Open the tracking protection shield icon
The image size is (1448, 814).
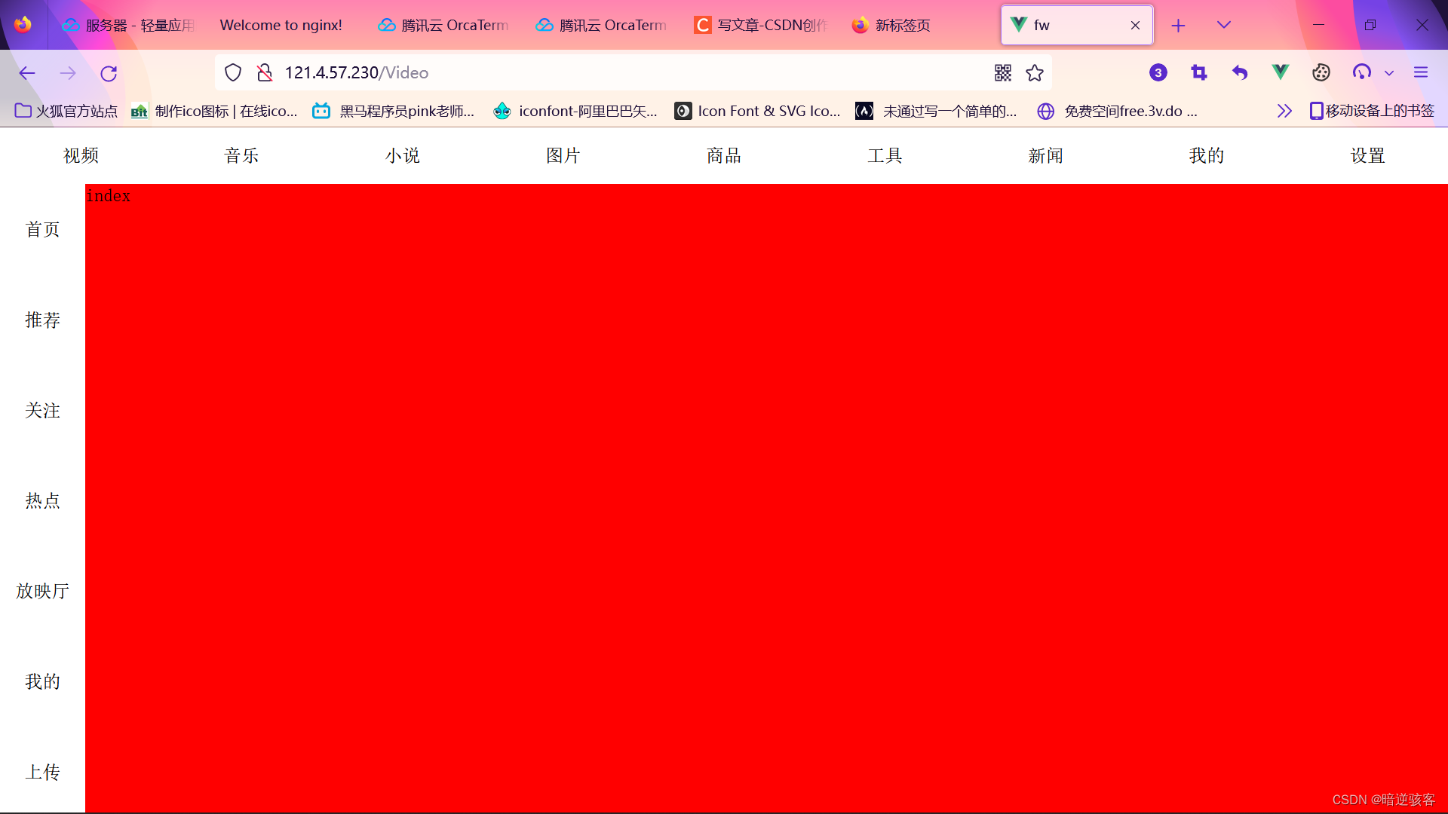coord(233,72)
